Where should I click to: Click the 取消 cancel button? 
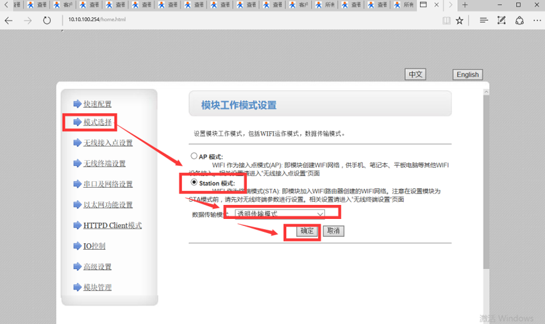(333, 231)
